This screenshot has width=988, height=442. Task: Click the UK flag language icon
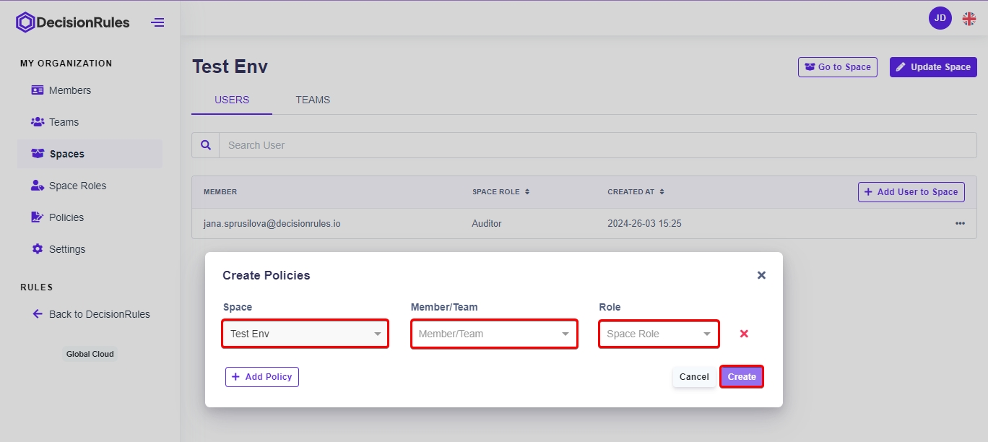point(968,19)
